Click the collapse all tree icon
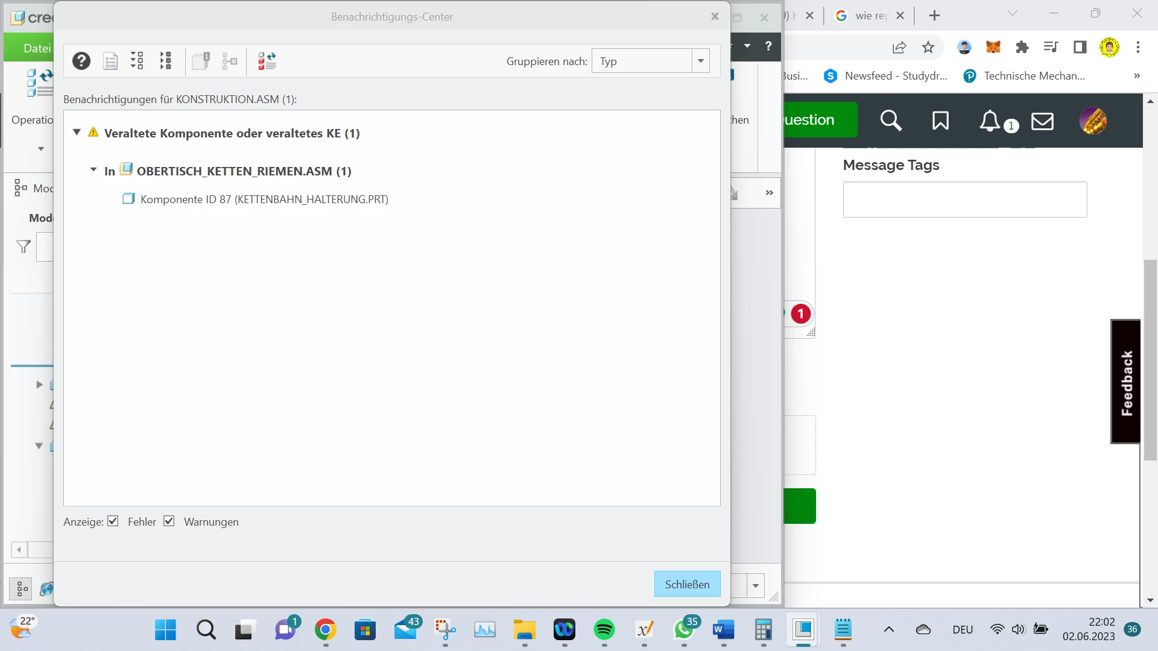 tap(166, 61)
